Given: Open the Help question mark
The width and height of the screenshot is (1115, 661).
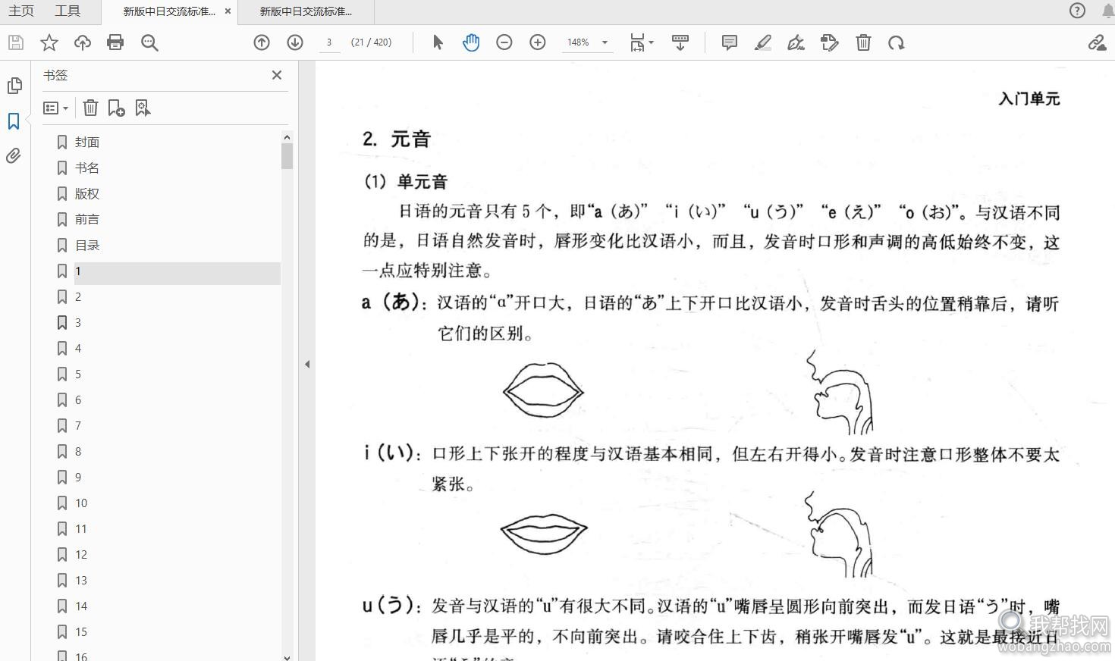Looking at the screenshot, I should pos(1077,11).
